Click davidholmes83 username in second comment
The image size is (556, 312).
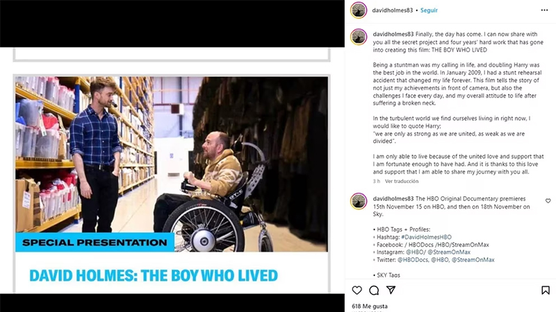[x=393, y=199]
